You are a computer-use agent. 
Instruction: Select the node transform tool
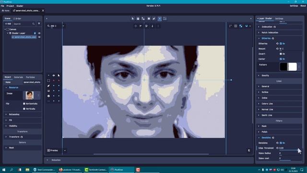point(143,19)
